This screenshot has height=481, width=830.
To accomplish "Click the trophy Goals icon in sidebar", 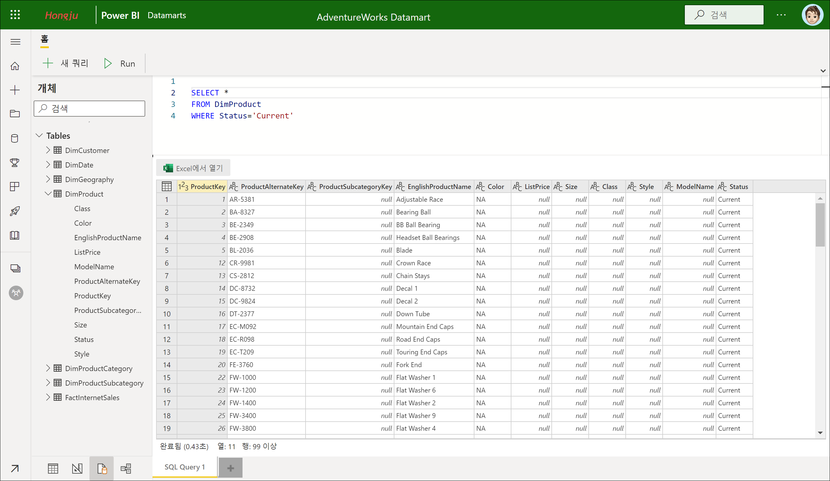I will (x=15, y=162).
